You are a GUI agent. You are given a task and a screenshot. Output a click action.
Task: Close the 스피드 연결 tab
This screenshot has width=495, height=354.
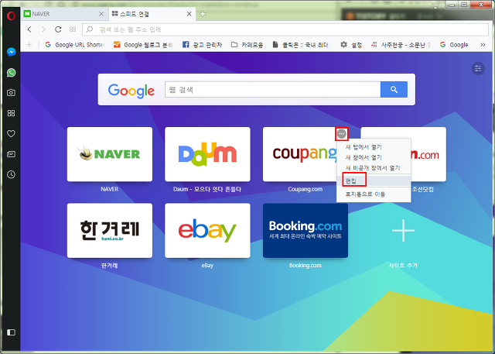pos(189,14)
